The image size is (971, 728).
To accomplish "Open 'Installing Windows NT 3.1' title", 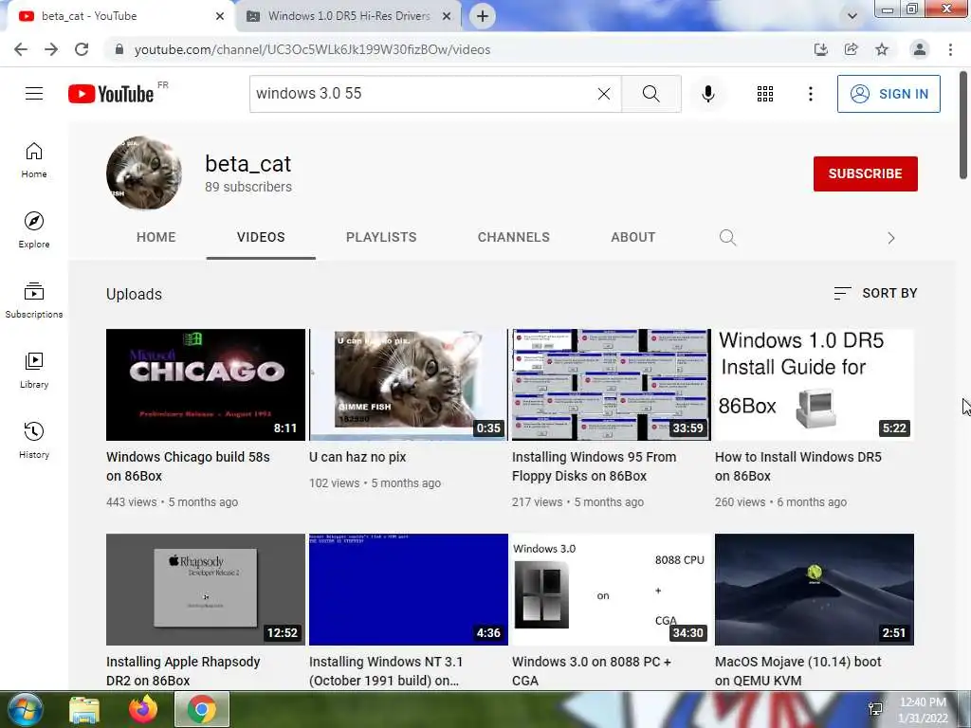I will click(386, 670).
